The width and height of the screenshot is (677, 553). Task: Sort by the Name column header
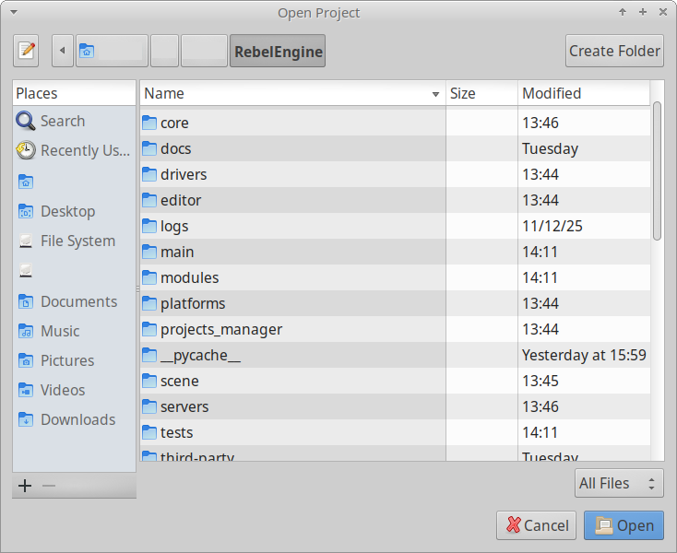pos(292,93)
